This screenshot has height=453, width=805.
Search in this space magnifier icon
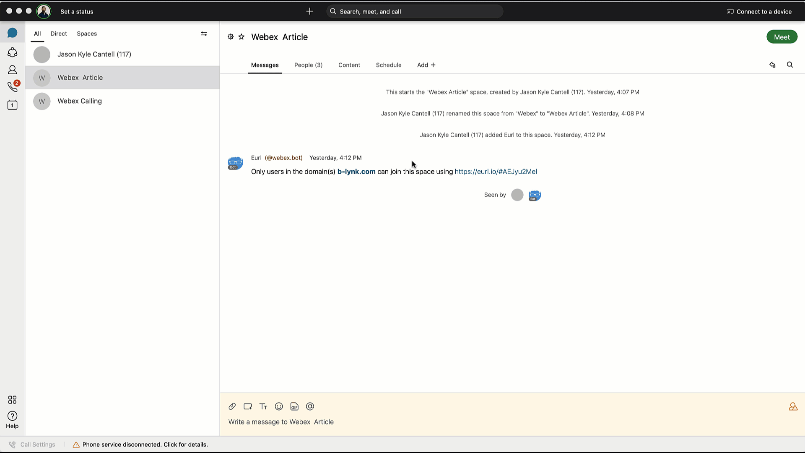pyautogui.click(x=790, y=65)
